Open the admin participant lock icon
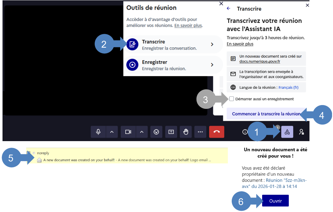Viewport: 333px width, 212px height. (x=301, y=132)
